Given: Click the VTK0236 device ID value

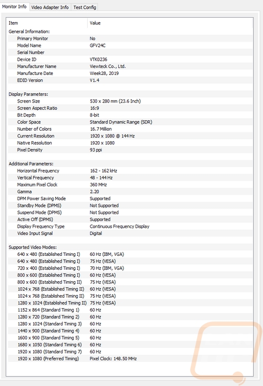Looking at the screenshot, I should 99,60.
